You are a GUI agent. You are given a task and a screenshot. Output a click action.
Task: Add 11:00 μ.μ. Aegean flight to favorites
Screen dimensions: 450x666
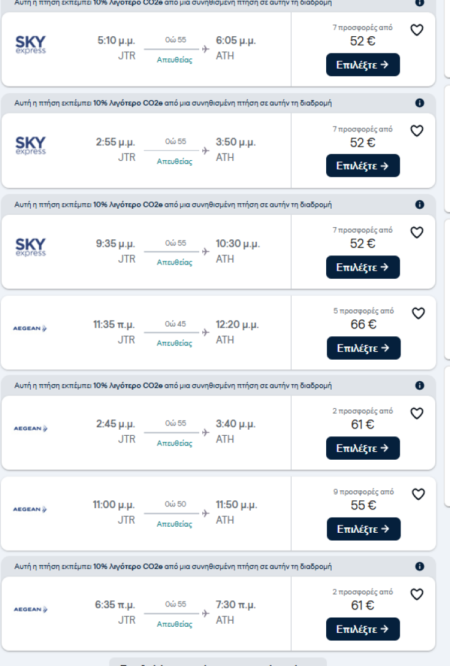pyautogui.click(x=418, y=494)
